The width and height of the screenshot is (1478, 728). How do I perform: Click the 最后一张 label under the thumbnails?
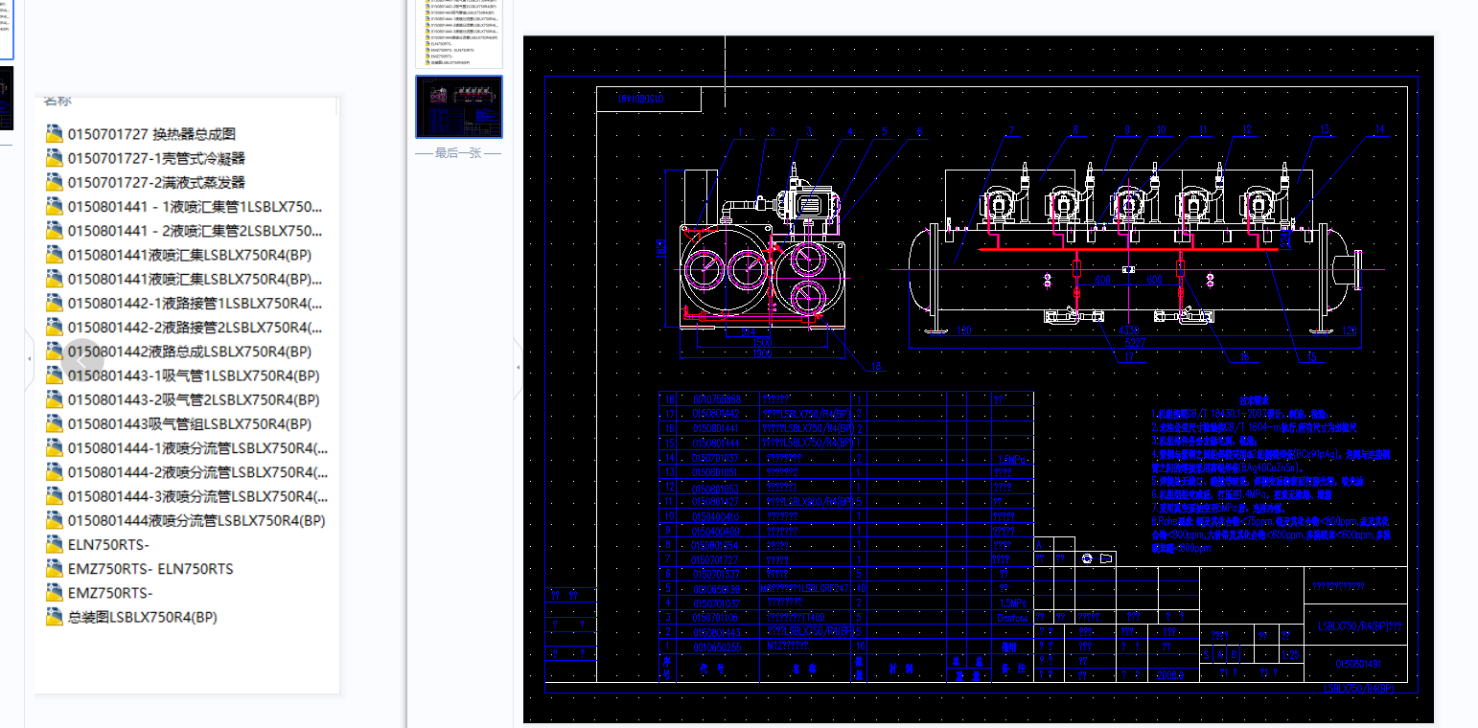pos(459,153)
